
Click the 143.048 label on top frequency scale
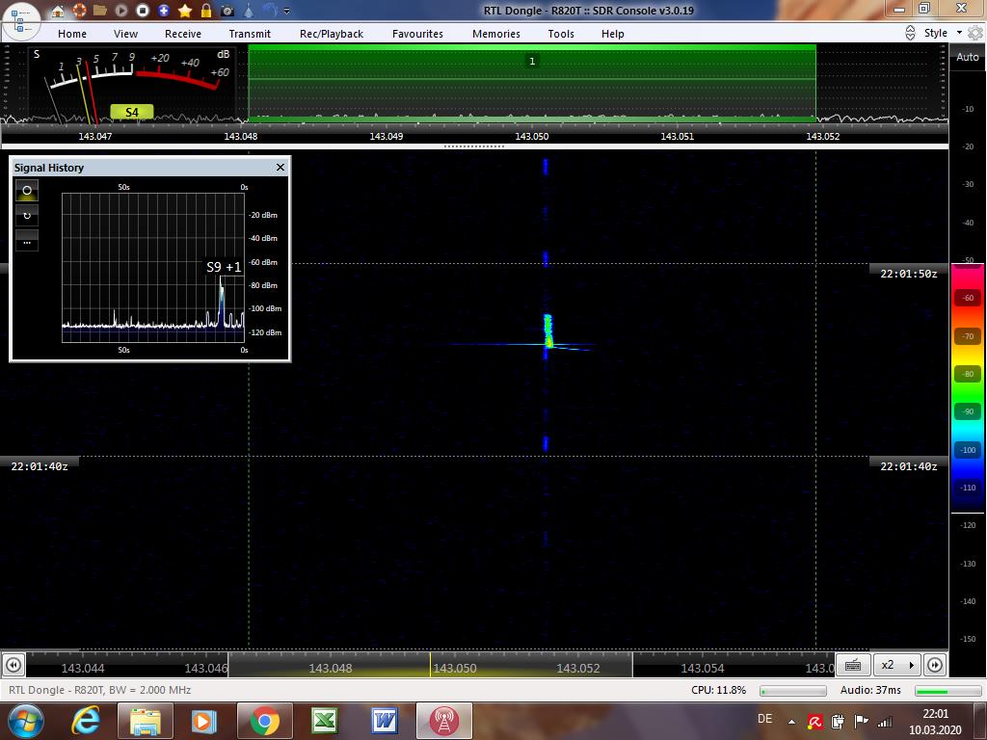pyautogui.click(x=240, y=136)
